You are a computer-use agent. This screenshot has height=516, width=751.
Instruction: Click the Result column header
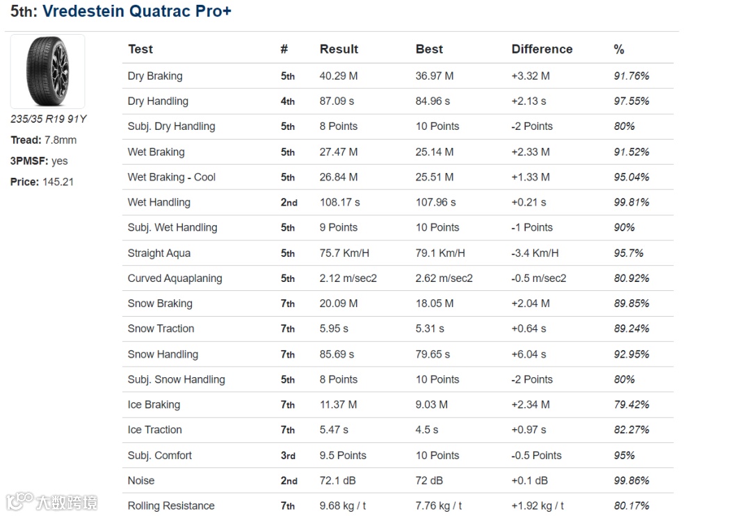point(339,49)
